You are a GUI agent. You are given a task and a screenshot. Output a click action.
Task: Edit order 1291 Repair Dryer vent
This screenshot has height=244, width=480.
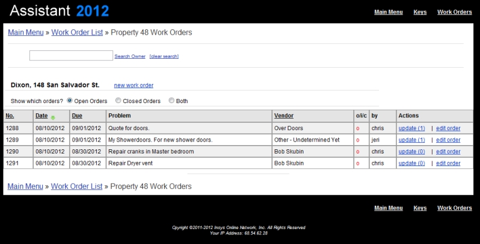click(x=448, y=163)
